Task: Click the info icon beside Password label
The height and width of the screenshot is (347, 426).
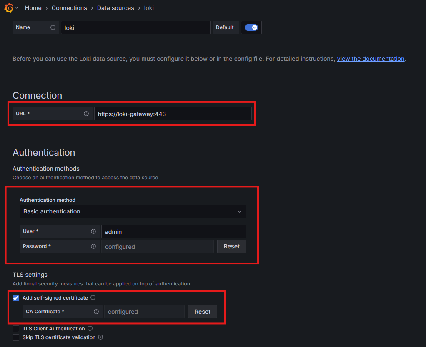Action: click(93, 246)
